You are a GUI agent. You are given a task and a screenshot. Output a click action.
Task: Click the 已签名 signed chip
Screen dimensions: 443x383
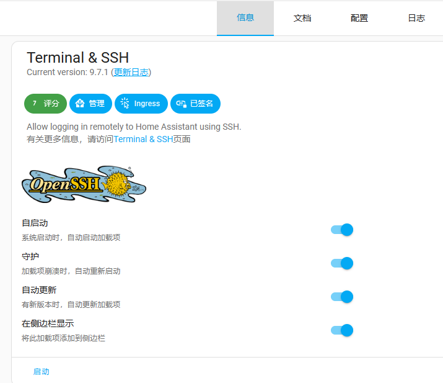coord(195,104)
